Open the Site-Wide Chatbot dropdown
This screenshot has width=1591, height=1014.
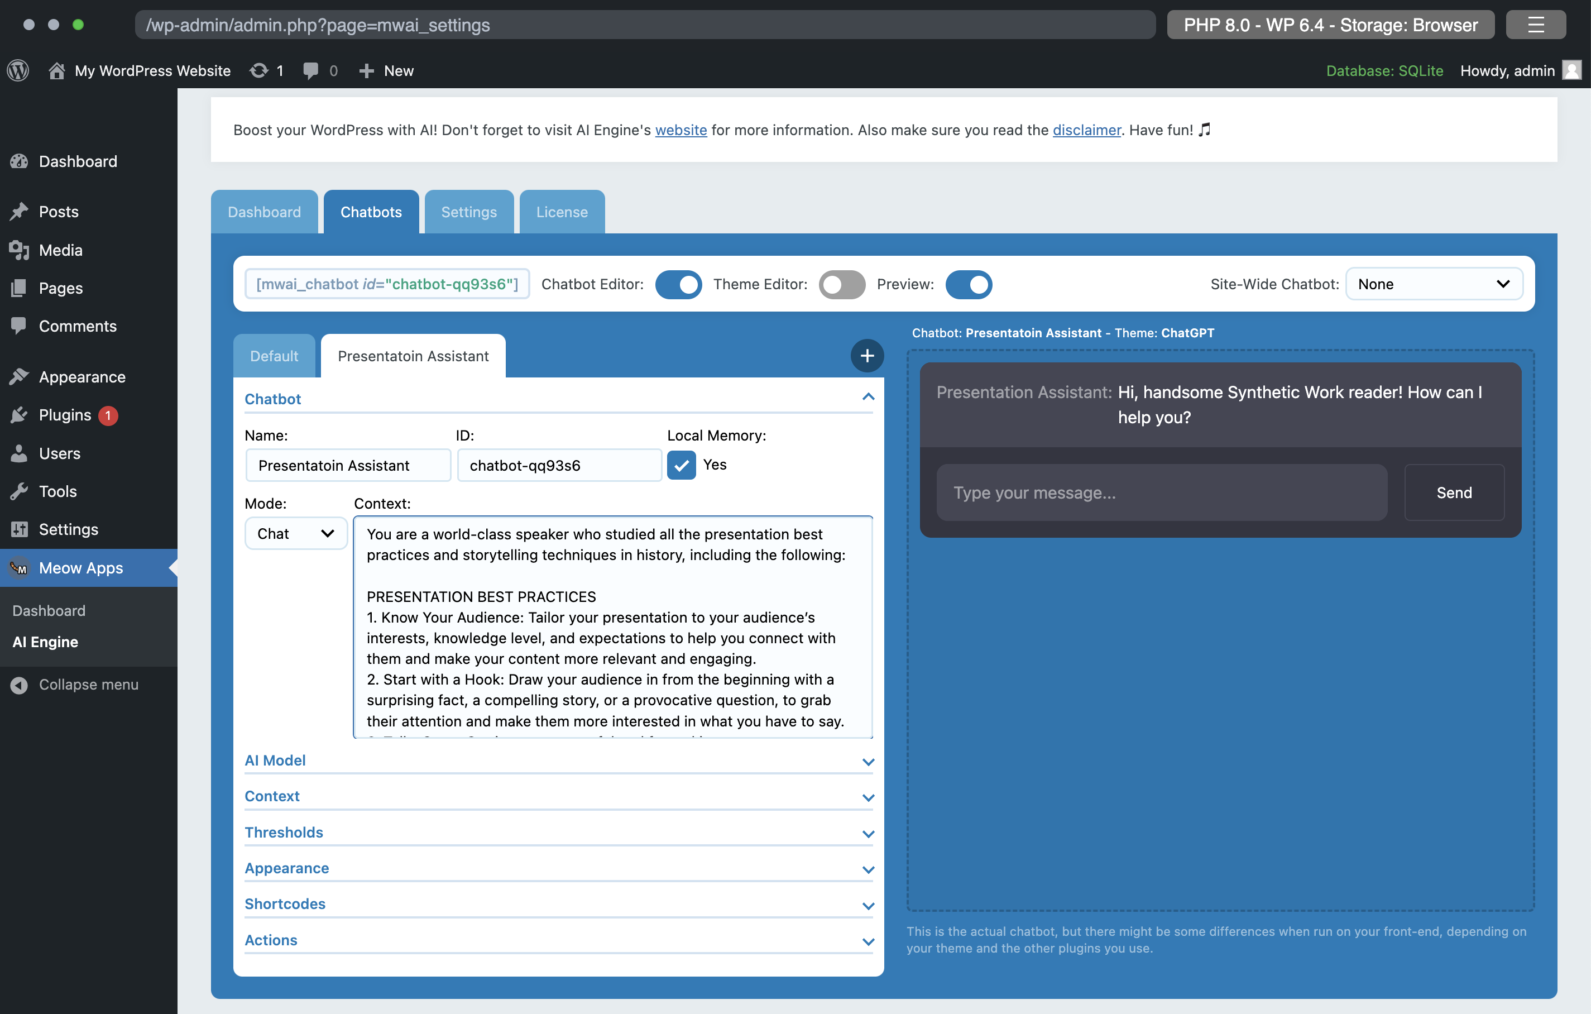(x=1434, y=284)
